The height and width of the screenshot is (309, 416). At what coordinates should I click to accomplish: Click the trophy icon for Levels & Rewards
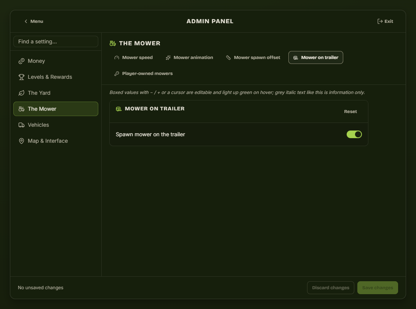pos(21,77)
